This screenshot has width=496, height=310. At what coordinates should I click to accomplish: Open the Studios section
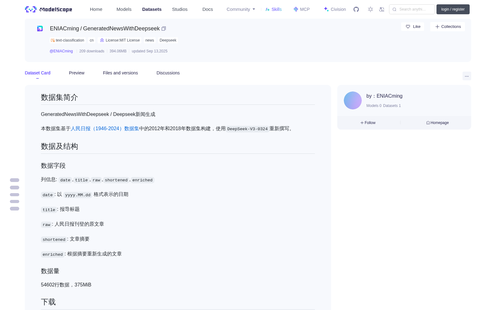click(180, 9)
